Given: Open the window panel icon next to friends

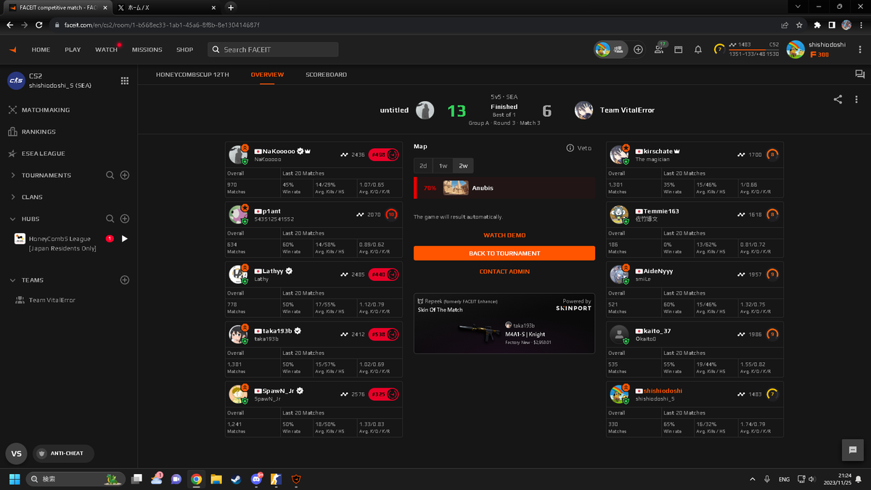Looking at the screenshot, I should [x=679, y=49].
